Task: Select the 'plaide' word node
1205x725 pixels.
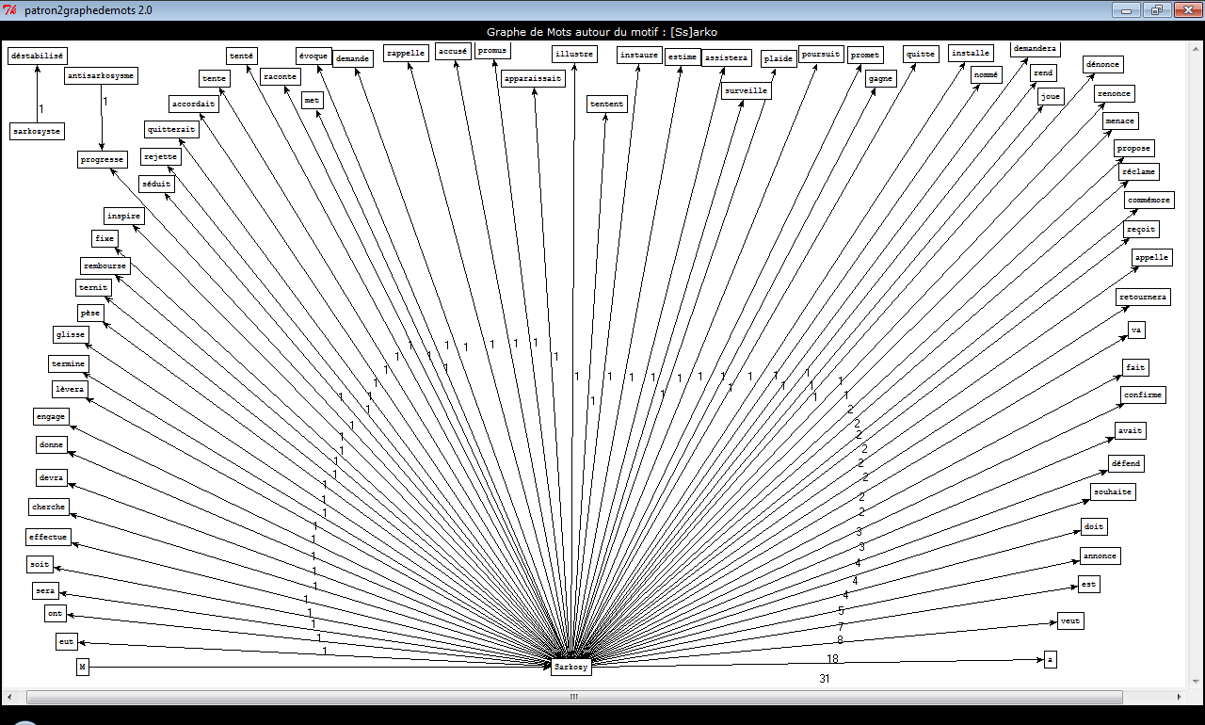Action: coord(779,58)
